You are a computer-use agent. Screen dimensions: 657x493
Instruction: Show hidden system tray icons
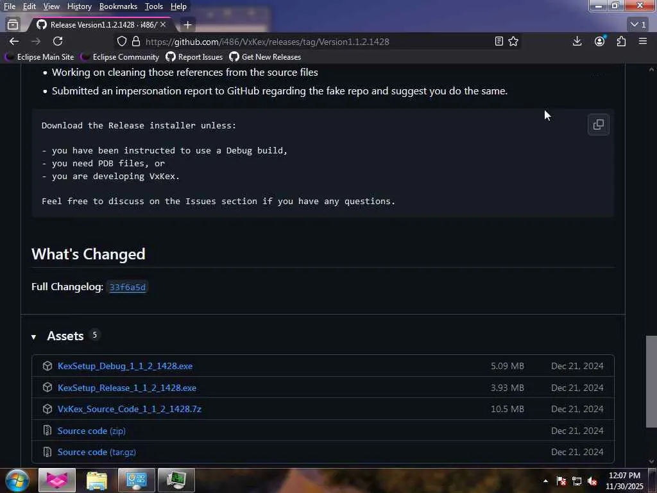(545, 481)
